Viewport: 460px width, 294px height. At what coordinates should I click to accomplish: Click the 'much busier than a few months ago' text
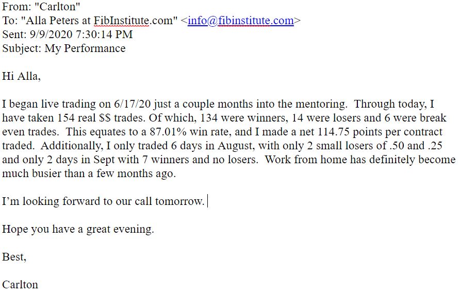point(89,174)
